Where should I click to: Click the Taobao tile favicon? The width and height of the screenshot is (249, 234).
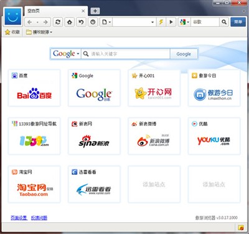point(14,172)
